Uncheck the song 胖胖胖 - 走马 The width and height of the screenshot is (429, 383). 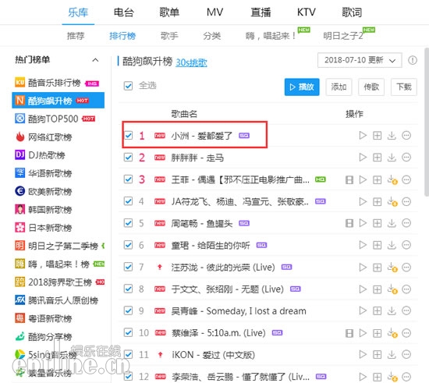pos(128,158)
